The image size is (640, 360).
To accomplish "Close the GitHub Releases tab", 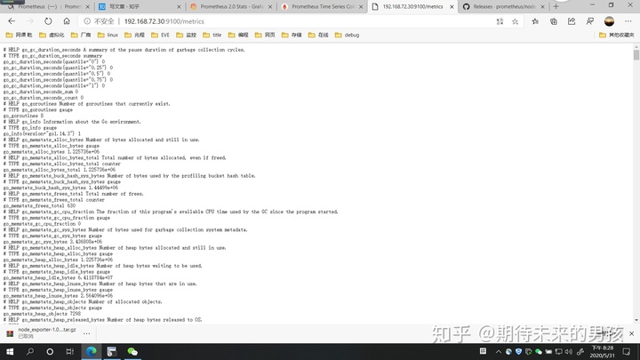I will pos(542,6).
